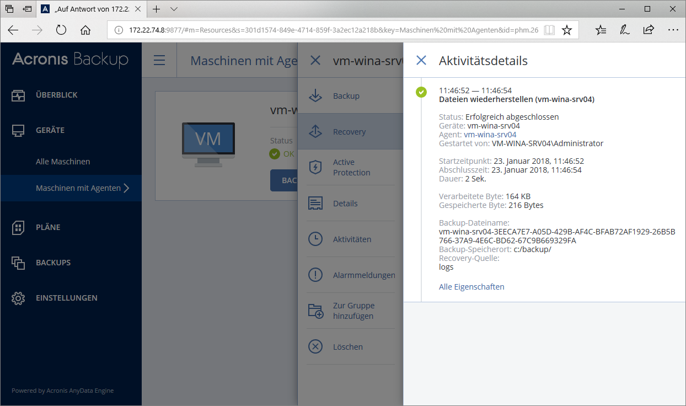This screenshot has width=686, height=406.
Task: Click the browser address bar
Action: (331, 30)
